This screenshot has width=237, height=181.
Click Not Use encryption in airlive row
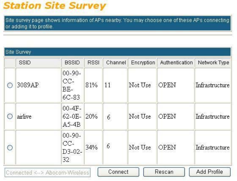140,116
